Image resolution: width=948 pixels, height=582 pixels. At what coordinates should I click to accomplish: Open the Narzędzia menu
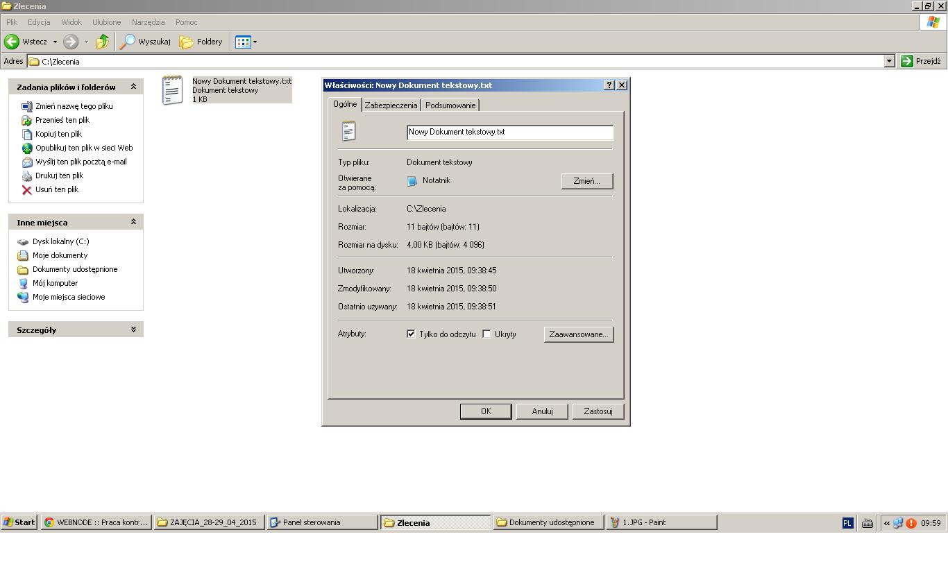click(148, 22)
